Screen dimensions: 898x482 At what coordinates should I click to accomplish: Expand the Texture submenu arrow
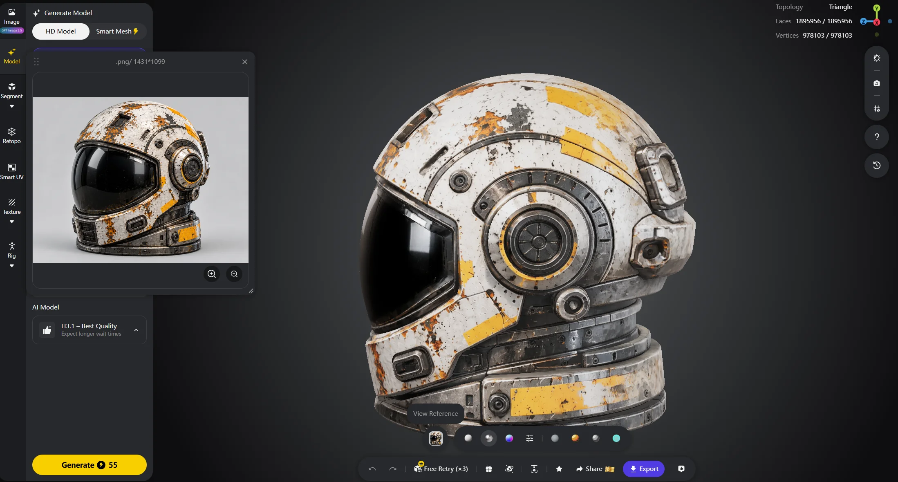pos(12,222)
